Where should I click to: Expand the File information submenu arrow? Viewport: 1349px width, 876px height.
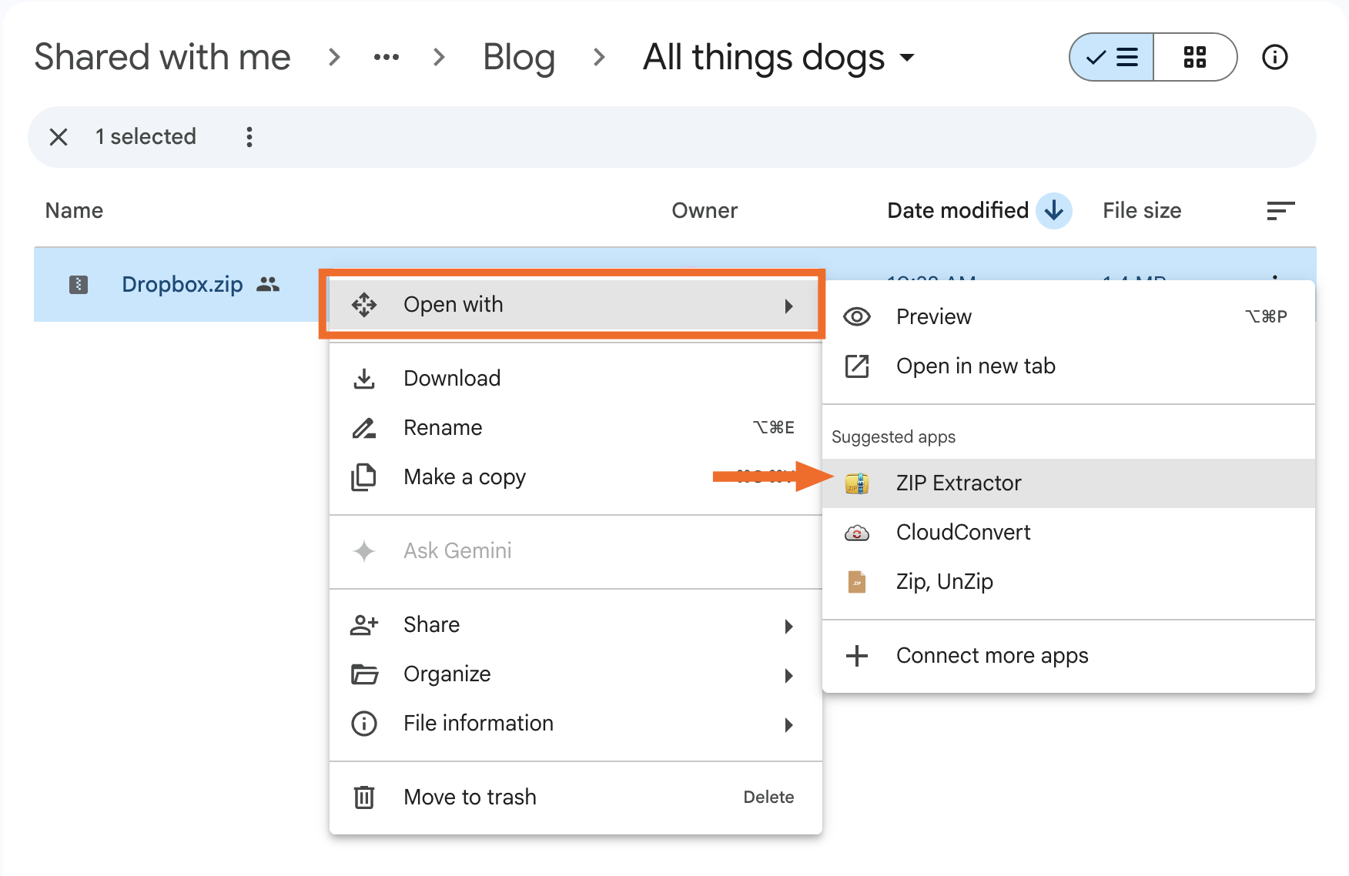(788, 724)
